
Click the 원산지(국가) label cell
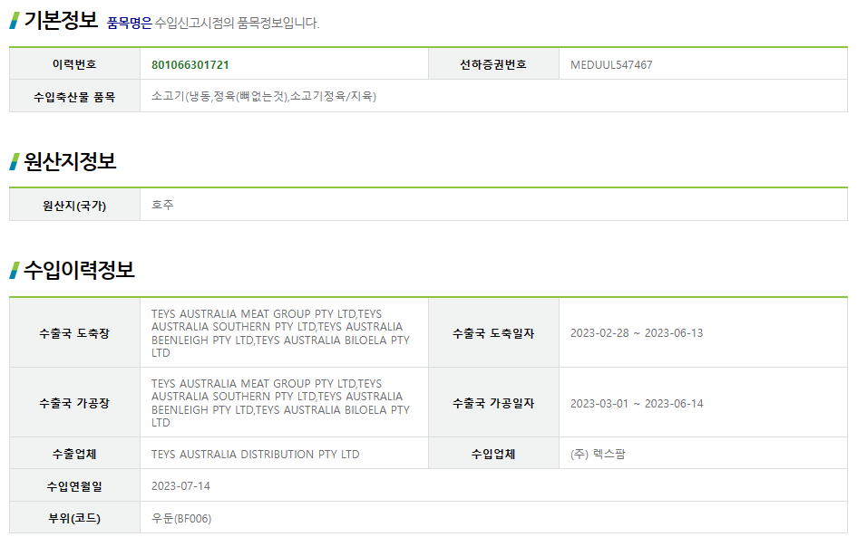[x=74, y=206]
